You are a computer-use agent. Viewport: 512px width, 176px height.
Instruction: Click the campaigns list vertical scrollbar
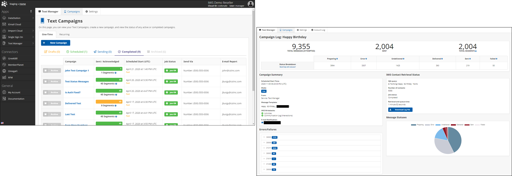pyautogui.click(x=253, y=51)
